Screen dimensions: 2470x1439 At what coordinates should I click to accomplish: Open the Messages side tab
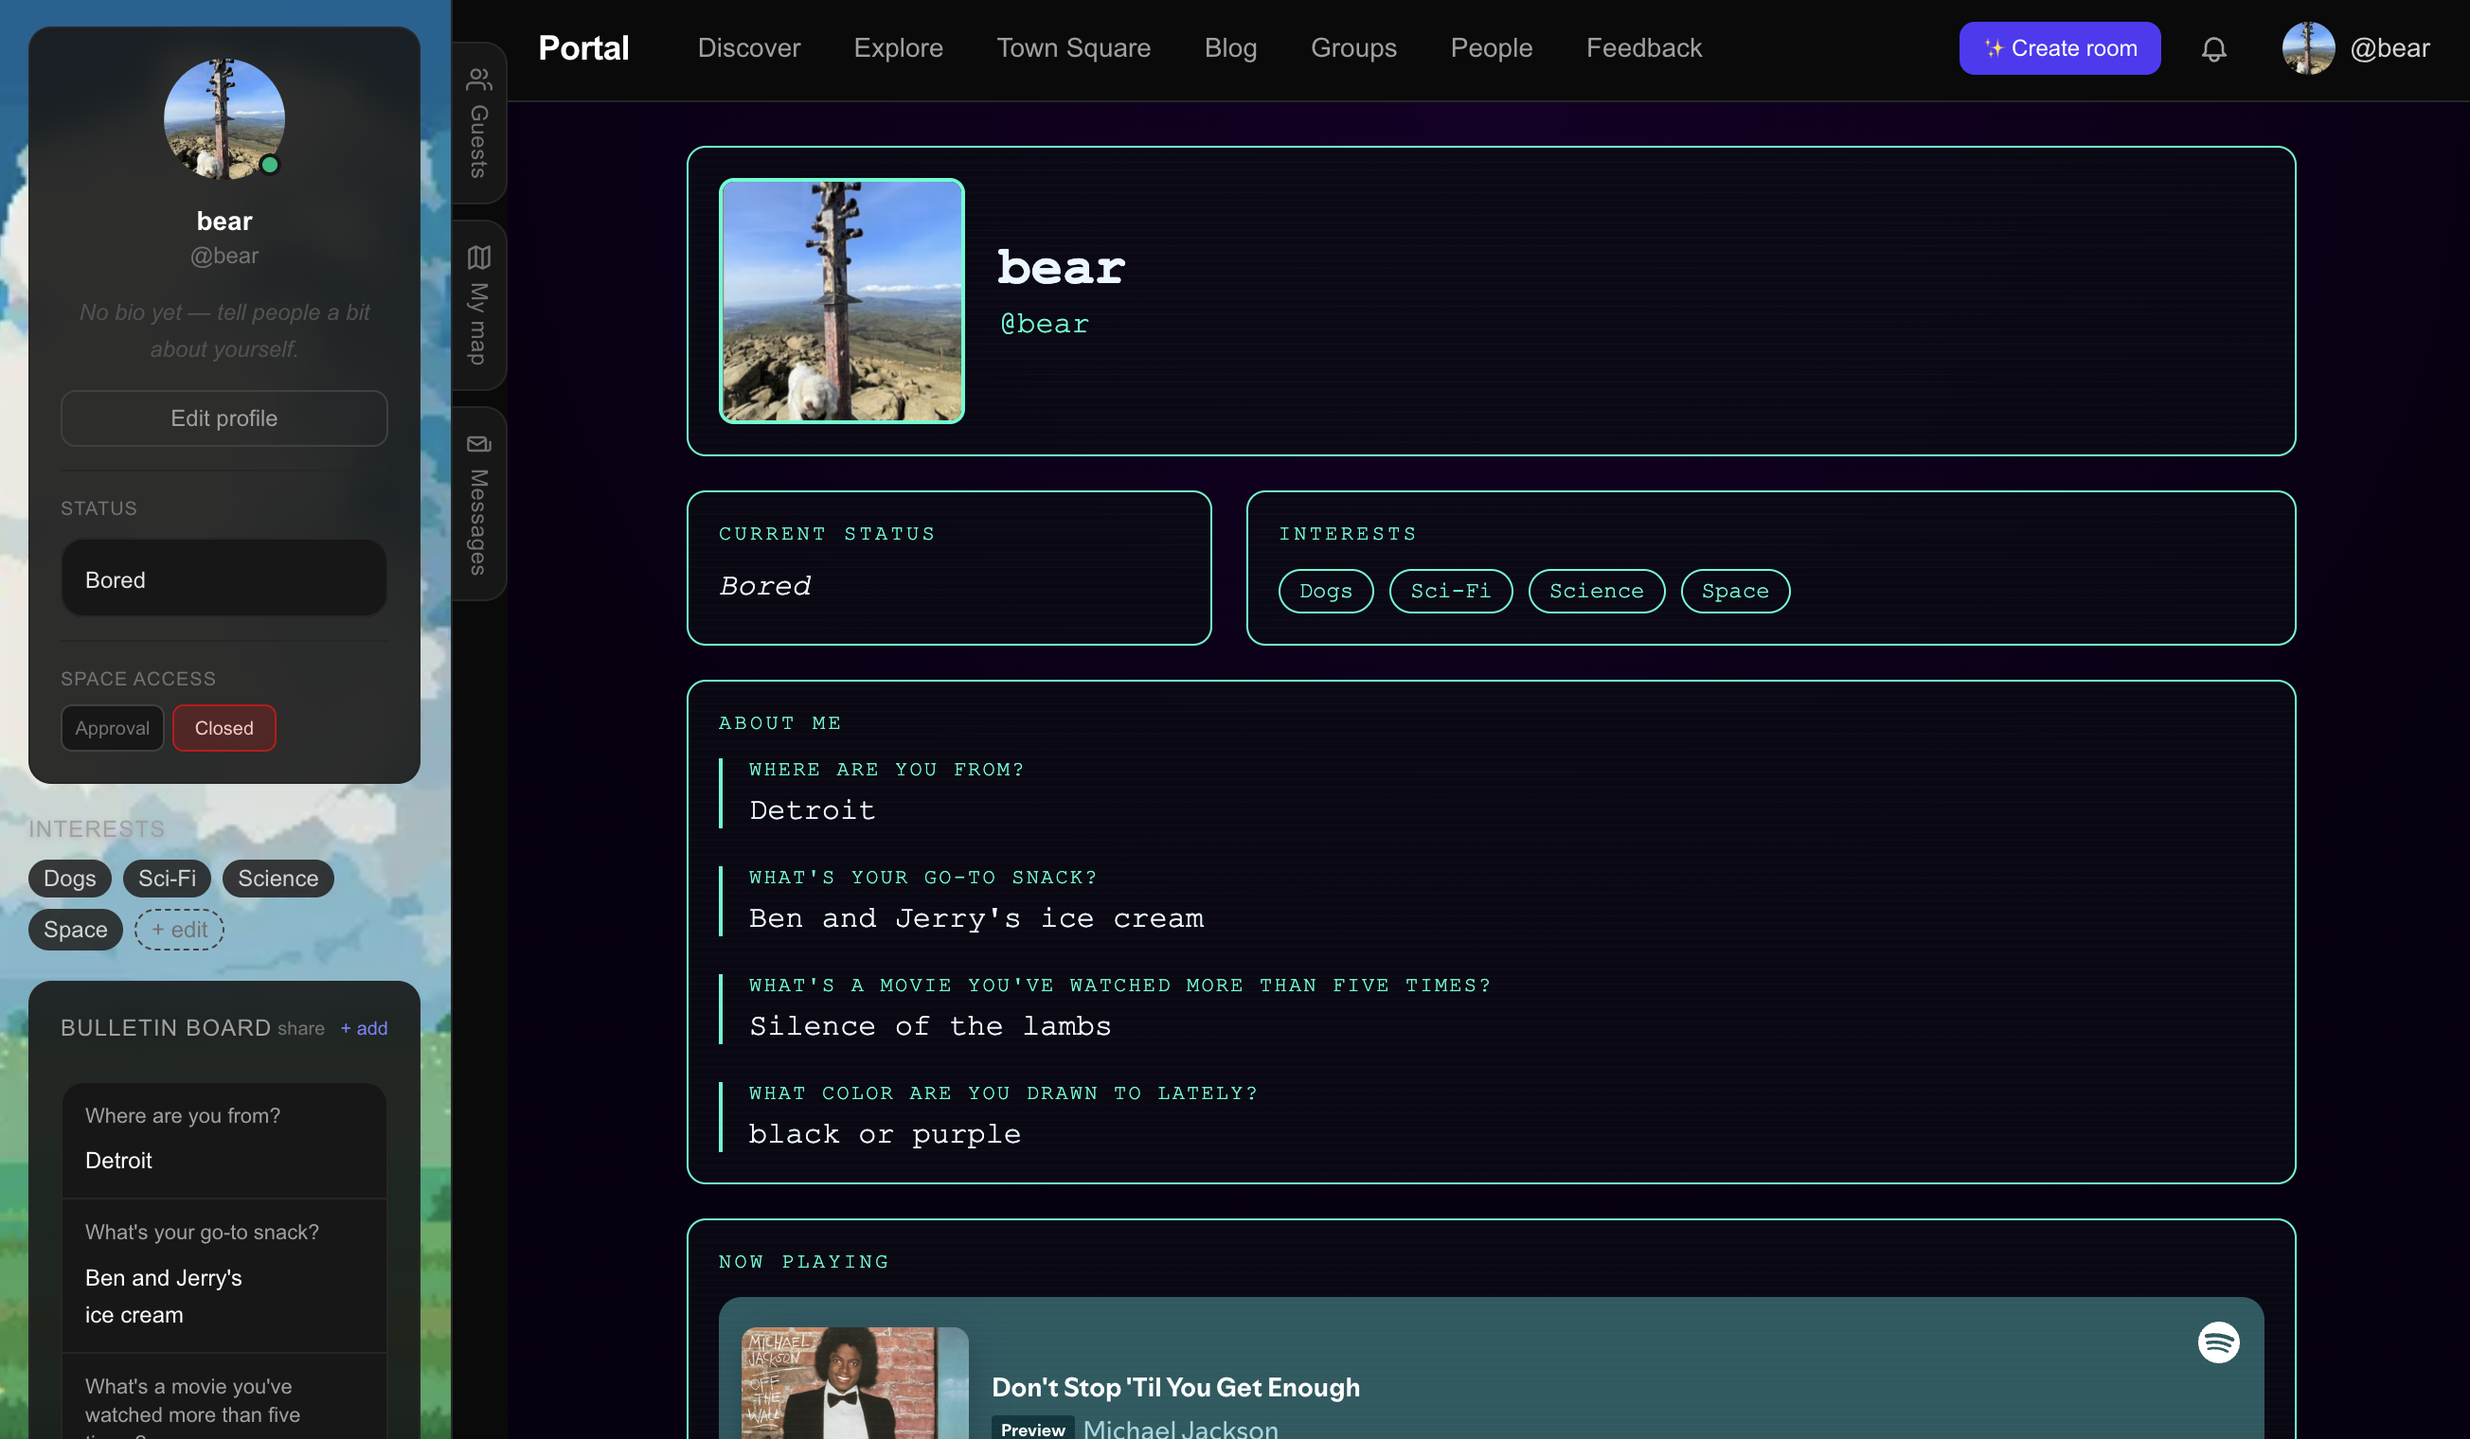[x=478, y=504]
